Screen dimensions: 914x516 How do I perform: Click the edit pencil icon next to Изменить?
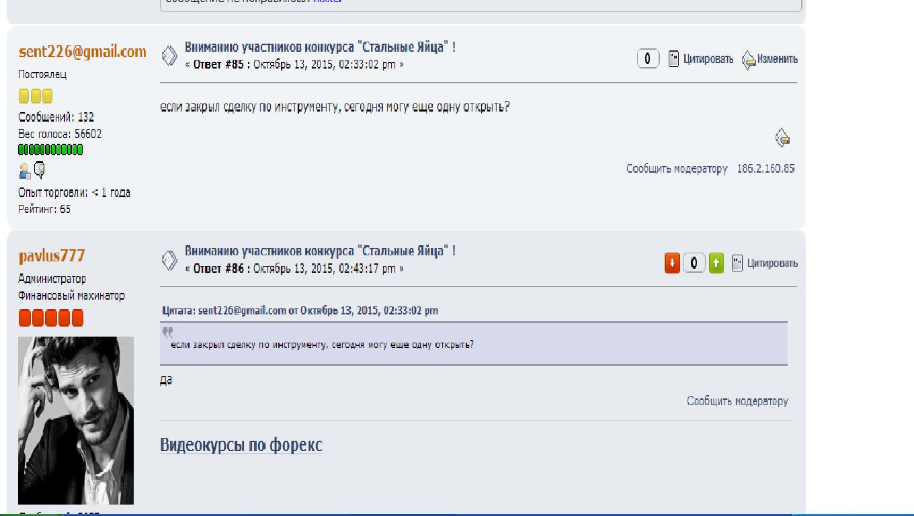point(749,60)
